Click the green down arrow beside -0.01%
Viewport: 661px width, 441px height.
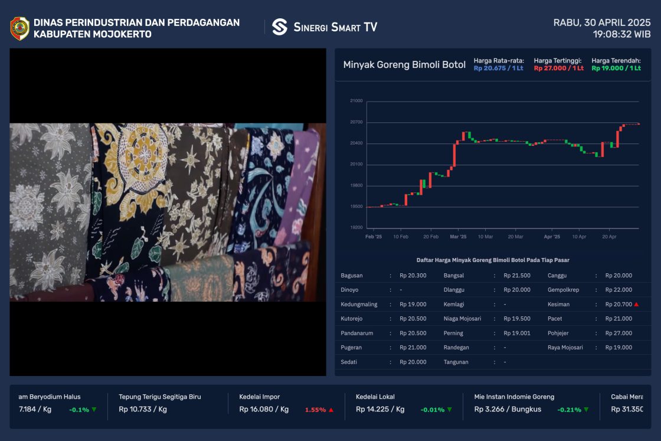449,409
